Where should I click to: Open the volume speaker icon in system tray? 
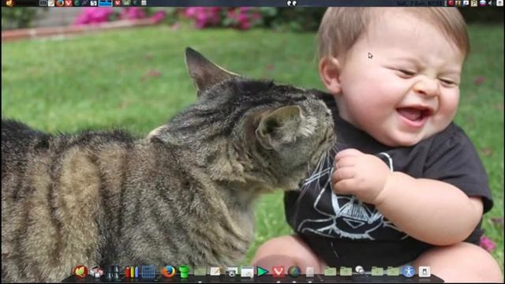click(x=491, y=3)
